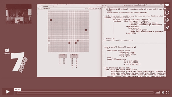172x97 pixels.
Task: Seek along the video progress bar
Action: (85, 92)
